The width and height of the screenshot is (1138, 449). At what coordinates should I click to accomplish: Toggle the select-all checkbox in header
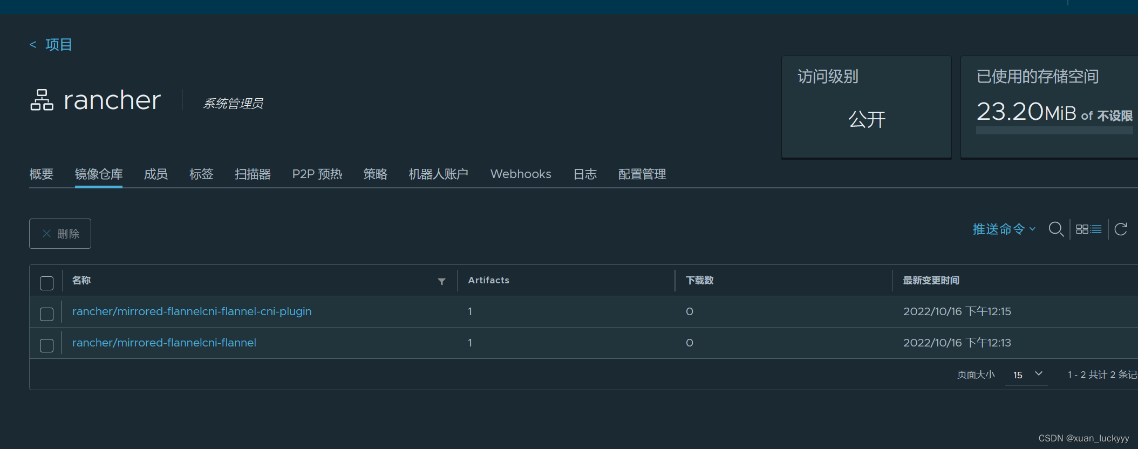(x=47, y=283)
